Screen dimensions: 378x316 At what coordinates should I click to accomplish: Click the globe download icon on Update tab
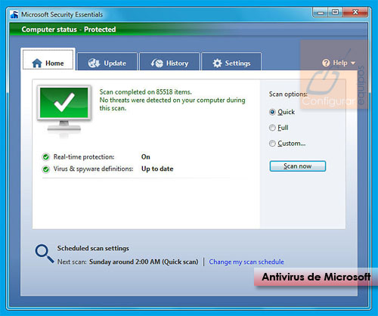pos(94,63)
